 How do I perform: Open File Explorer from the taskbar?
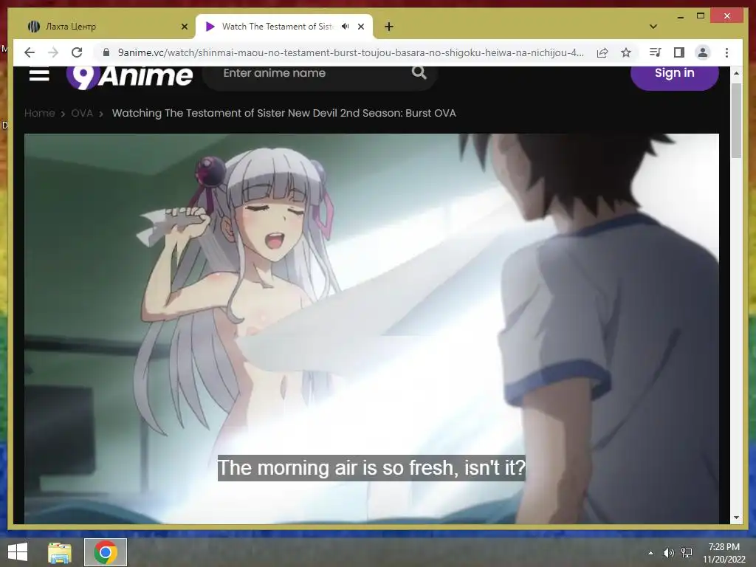[x=60, y=552]
